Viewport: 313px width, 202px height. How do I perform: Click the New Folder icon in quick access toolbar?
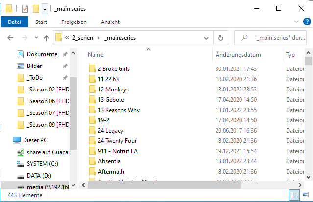pyautogui.click(x=36, y=9)
